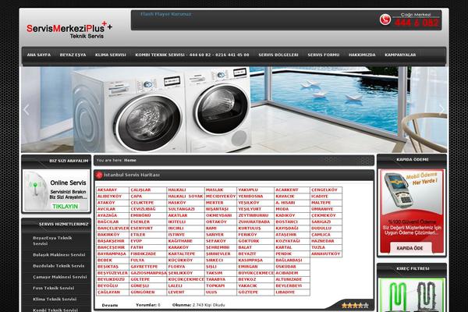The width and height of the screenshot is (468, 312).
Task: Select SARIYER district link
Action: (x=214, y=235)
